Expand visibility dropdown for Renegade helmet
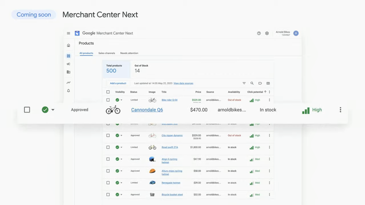Viewport: 365px width, 205px height. [x=121, y=183]
